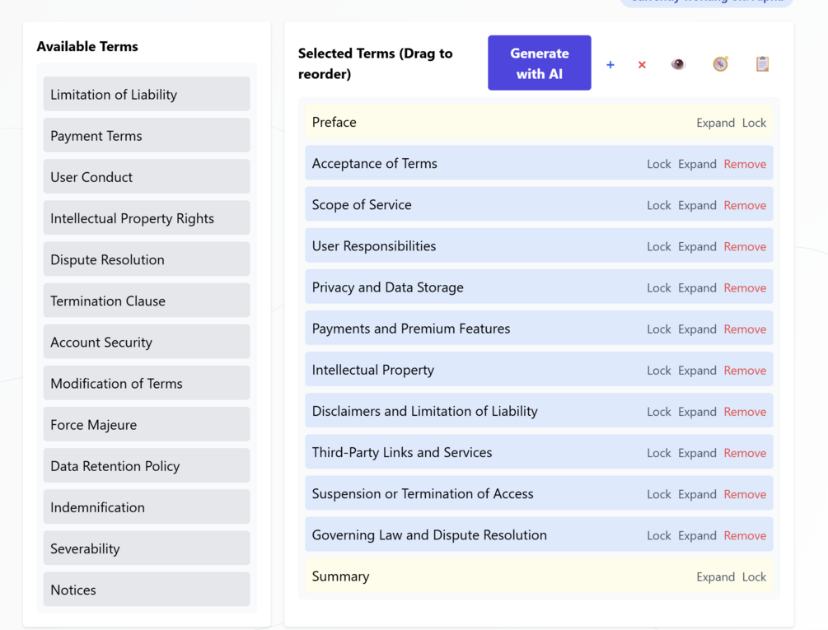Remove the User Responsibilities term
Image resolution: width=828 pixels, height=630 pixels.
(745, 246)
